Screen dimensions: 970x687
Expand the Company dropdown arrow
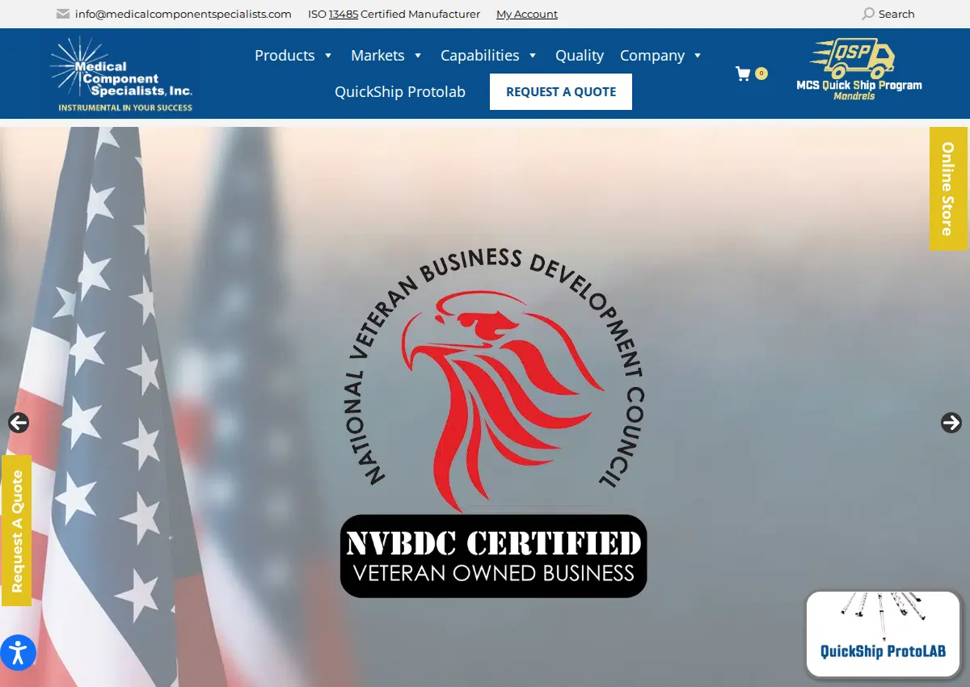698,56
